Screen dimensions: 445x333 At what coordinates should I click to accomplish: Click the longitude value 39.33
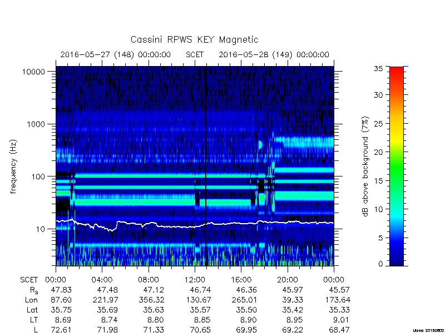coord(293,300)
